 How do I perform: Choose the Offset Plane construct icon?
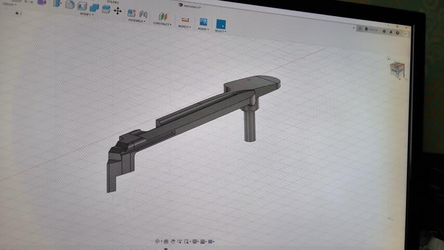(163, 17)
